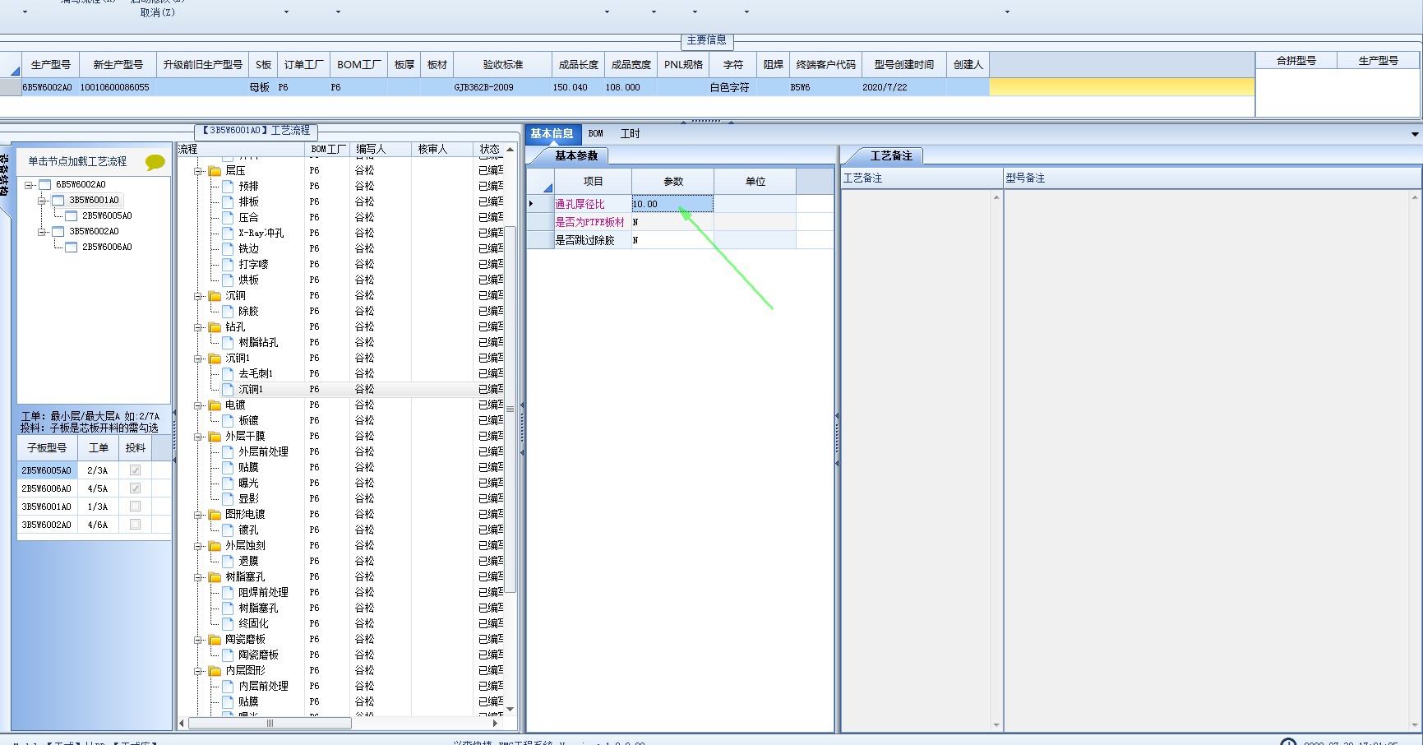Screen dimensions: 1423x745
Task: Toggle 投料 checkbox in 1/3A row
Action: (x=136, y=507)
